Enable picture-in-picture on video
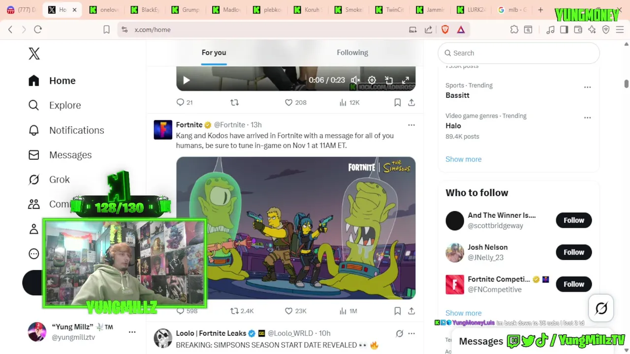 click(x=389, y=80)
